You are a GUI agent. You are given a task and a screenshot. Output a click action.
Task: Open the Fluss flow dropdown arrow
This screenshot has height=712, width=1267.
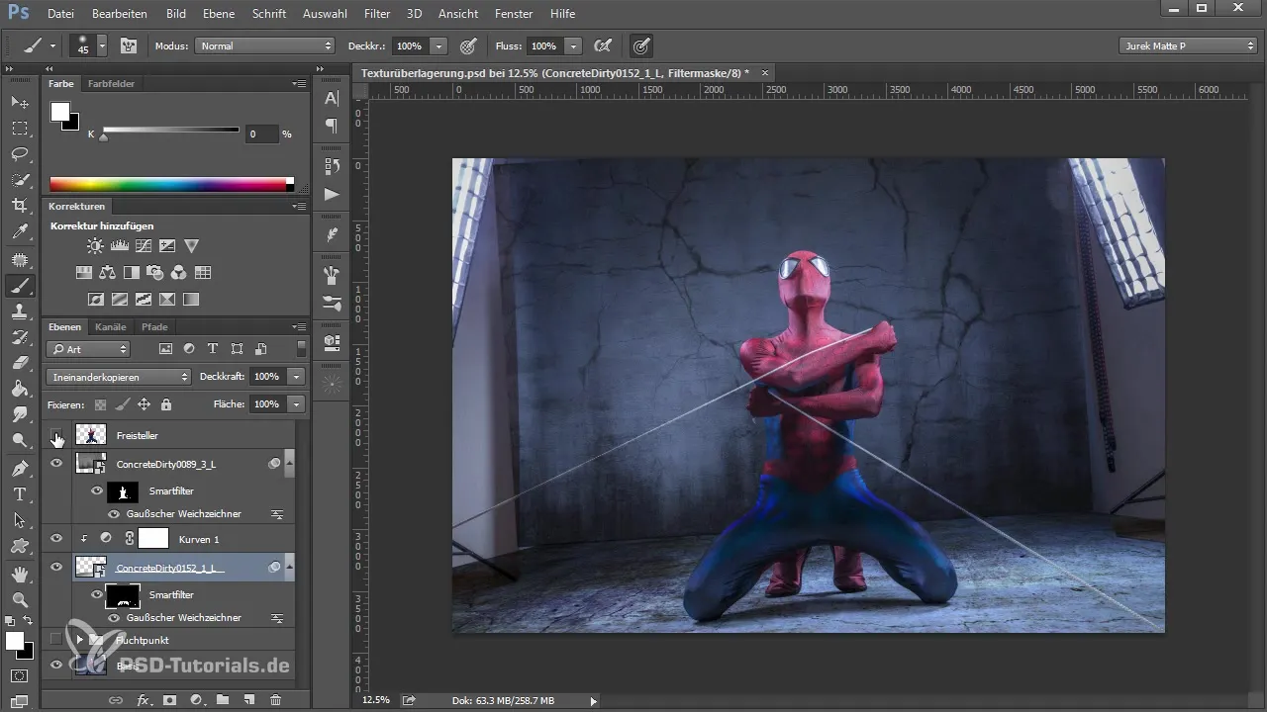coord(573,45)
